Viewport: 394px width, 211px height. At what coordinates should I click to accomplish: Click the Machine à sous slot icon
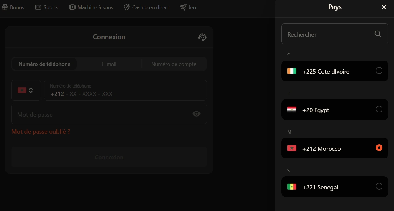(x=72, y=7)
